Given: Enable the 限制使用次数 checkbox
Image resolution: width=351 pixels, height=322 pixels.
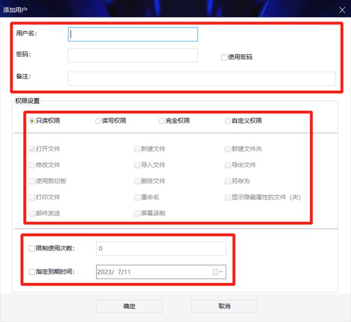Looking at the screenshot, I should (32, 249).
